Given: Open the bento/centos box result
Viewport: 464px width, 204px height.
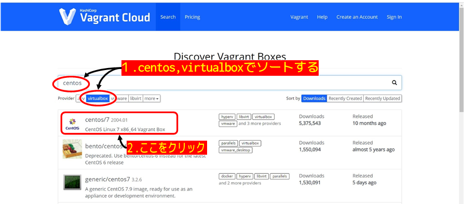Looking at the screenshot, I should [104, 146].
